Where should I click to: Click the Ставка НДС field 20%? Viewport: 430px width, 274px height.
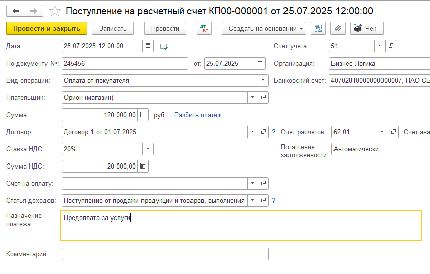pos(102,149)
